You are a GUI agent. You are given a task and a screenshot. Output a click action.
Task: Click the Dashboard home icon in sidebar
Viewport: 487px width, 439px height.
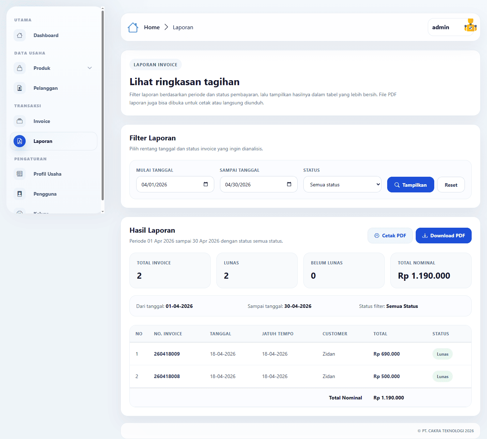pyautogui.click(x=20, y=35)
